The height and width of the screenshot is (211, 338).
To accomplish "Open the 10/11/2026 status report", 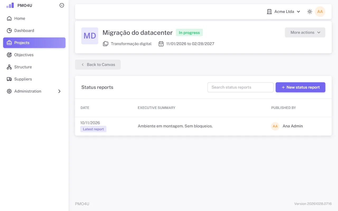I will tap(203, 126).
